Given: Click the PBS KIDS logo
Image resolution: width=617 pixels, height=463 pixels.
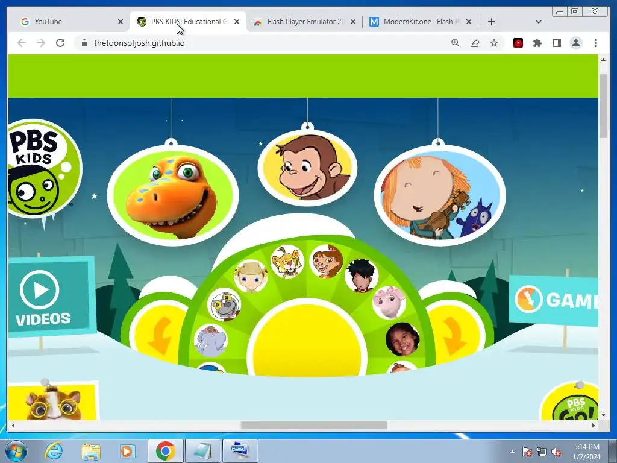Looking at the screenshot, I should click(44, 169).
